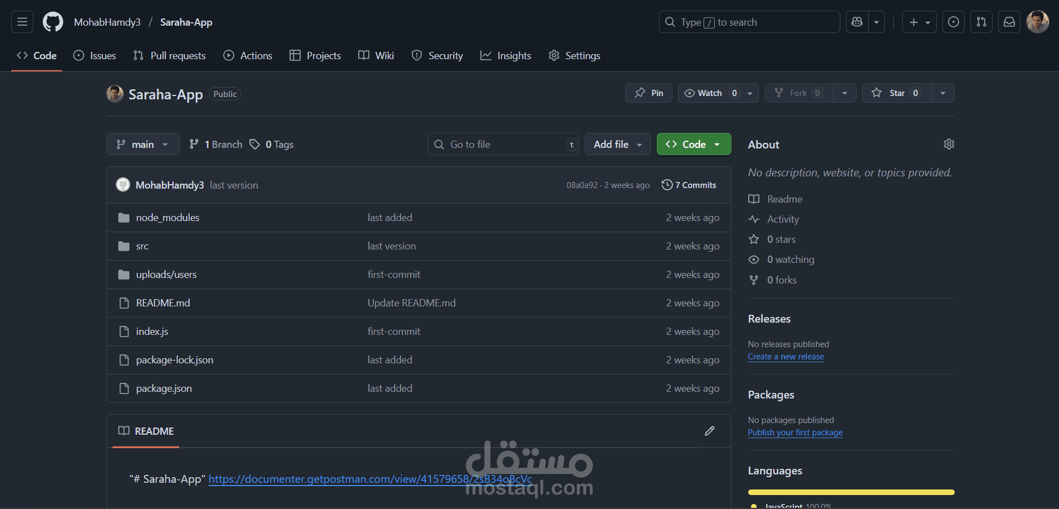Open index.js file
Screen dimensions: 1059x509
click(152, 332)
